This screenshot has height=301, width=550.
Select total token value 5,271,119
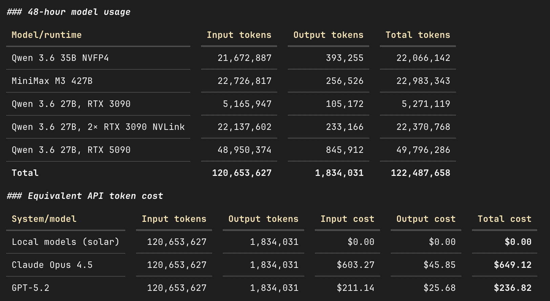click(x=426, y=104)
